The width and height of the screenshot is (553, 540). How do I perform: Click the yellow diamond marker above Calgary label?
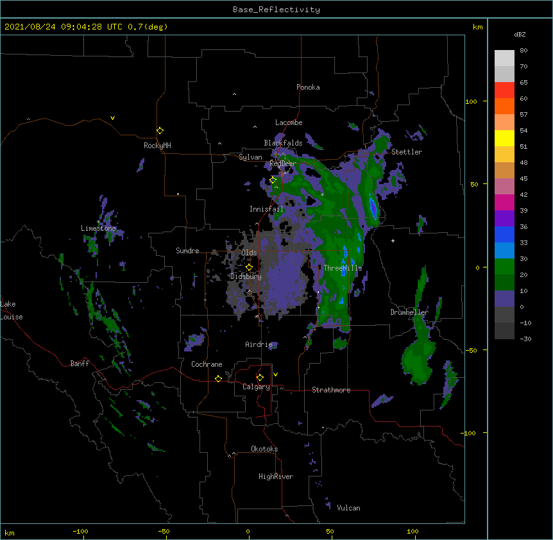point(260,378)
